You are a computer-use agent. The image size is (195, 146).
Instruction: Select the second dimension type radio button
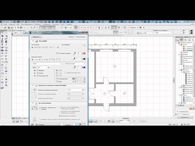[x=40, y=47]
